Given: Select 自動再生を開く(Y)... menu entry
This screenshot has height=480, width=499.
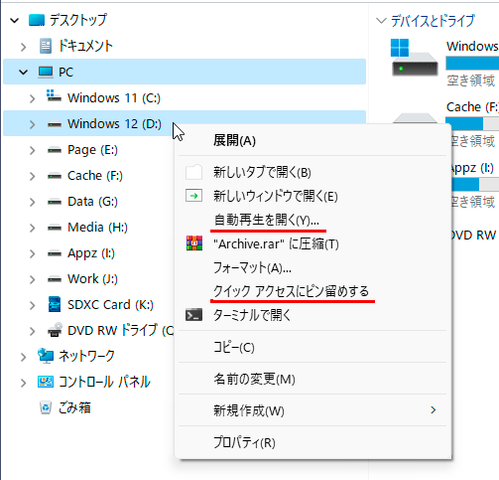Looking at the screenshot, I should pos(312,220).
